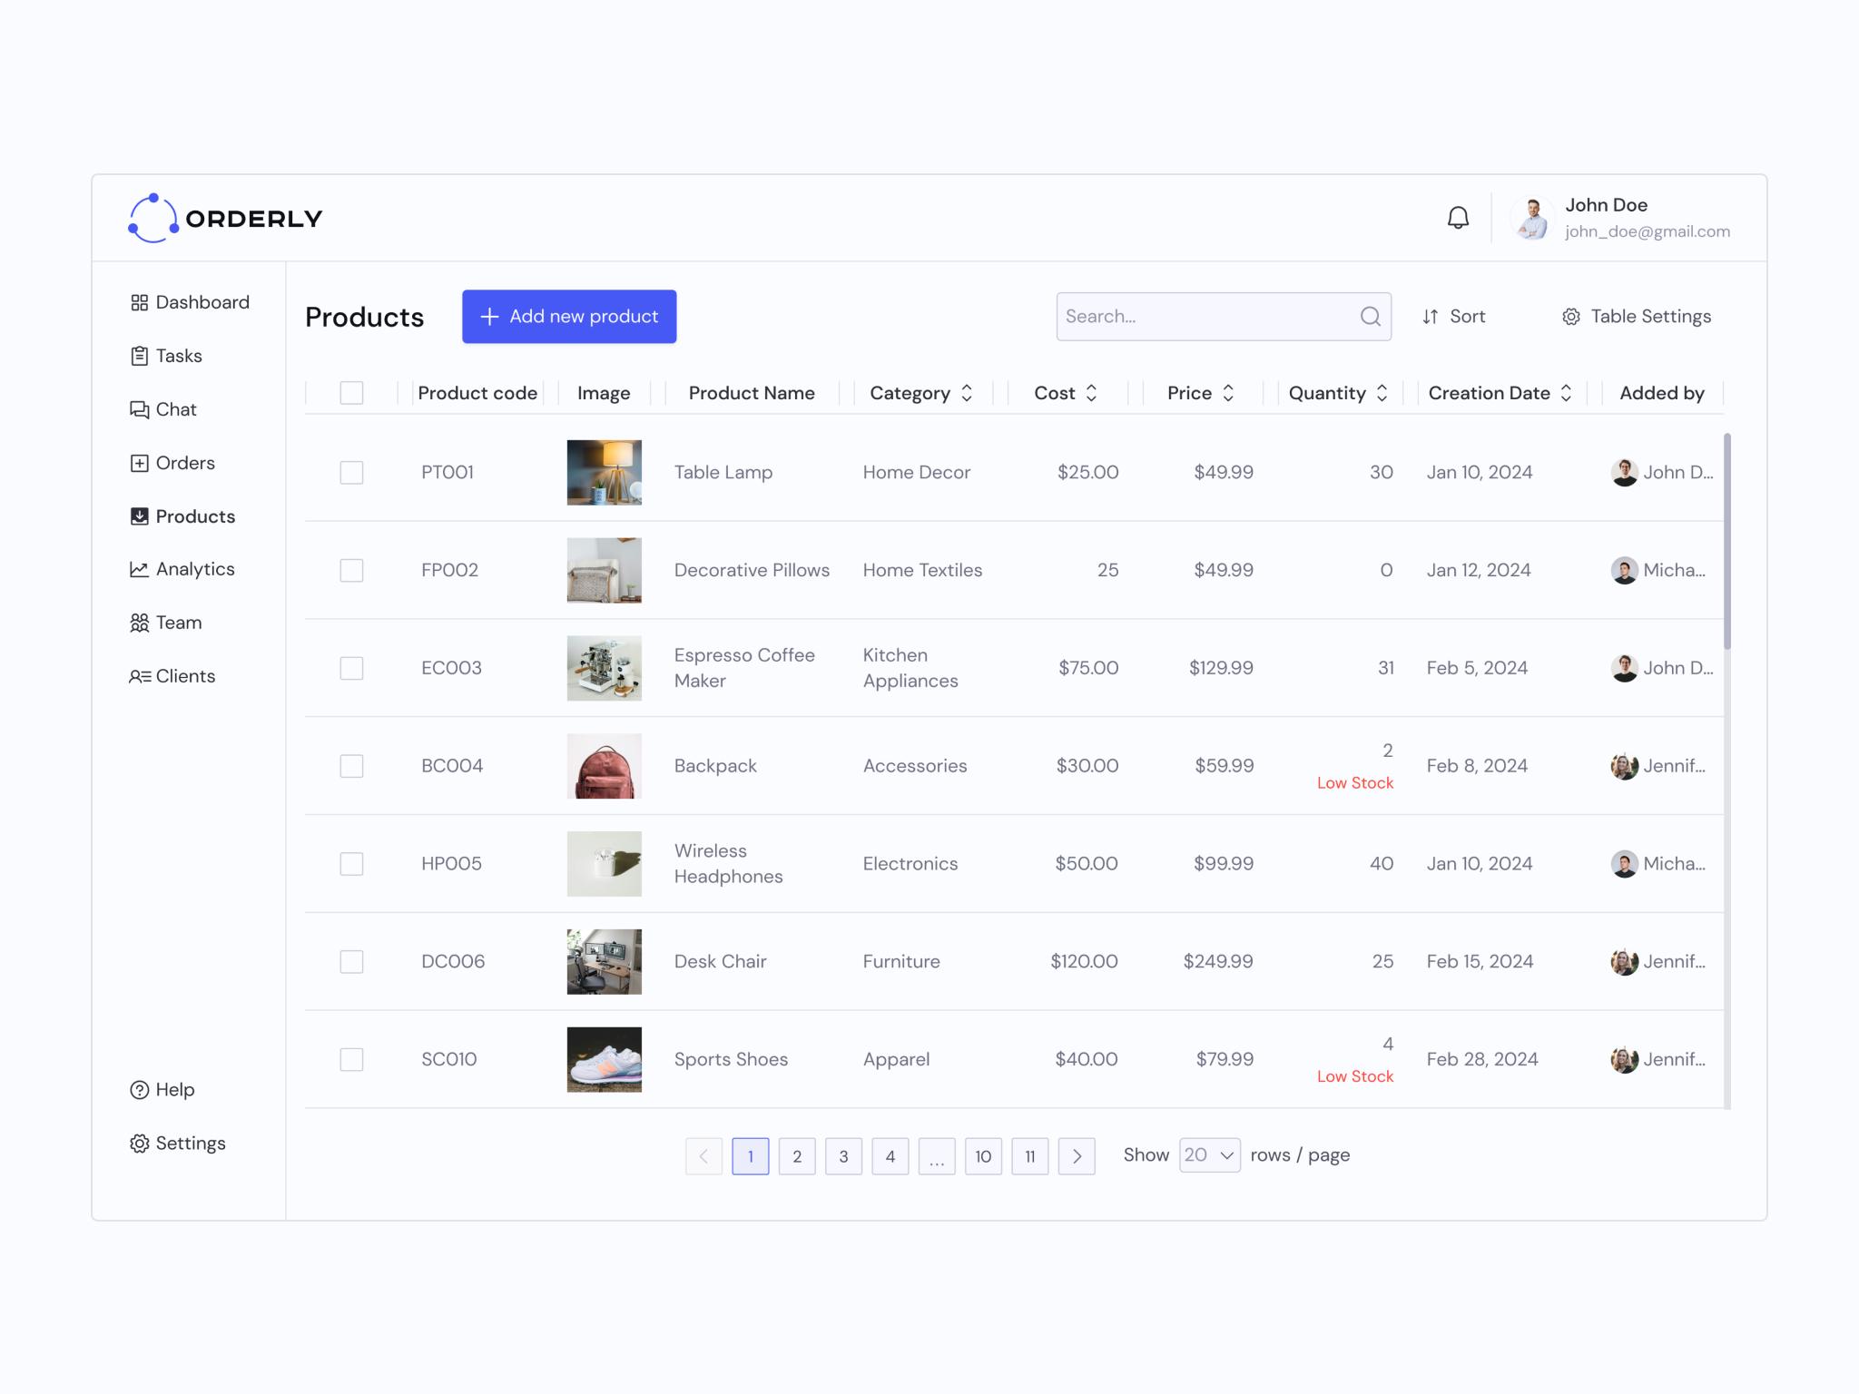Open Clients in sidebar
The image size is (1859, 1394).
coord(172,676)
